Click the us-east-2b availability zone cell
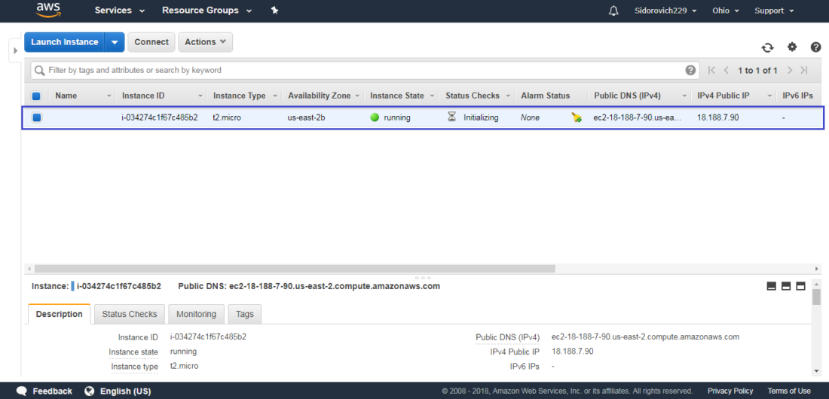Image resolution: width=829 pixels, height=399 pixels. click(307, 117)
